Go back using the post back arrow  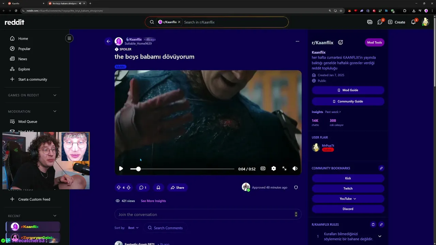pos(108,41)
